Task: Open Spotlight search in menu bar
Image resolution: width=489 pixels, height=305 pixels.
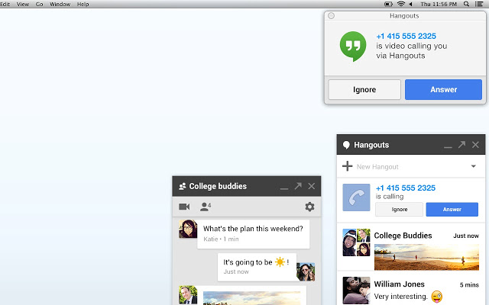Action: 466,4
